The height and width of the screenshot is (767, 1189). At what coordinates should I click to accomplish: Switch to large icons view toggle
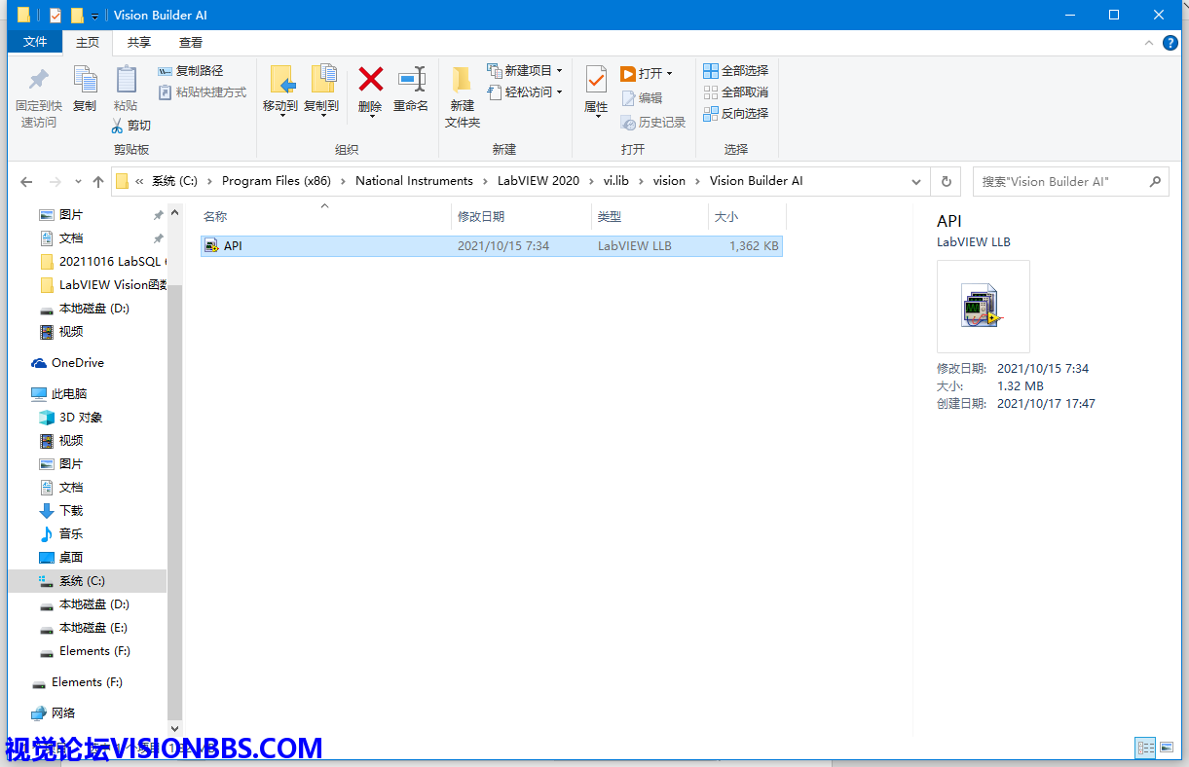(x=1169, y=748)
